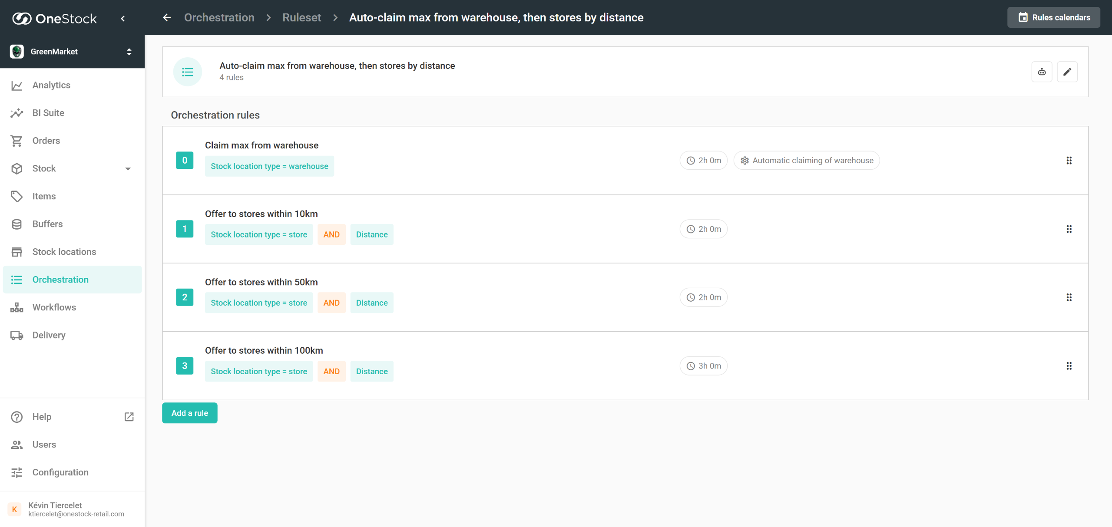
Task: Click the OneStock logo
Action: coord(54,18)
